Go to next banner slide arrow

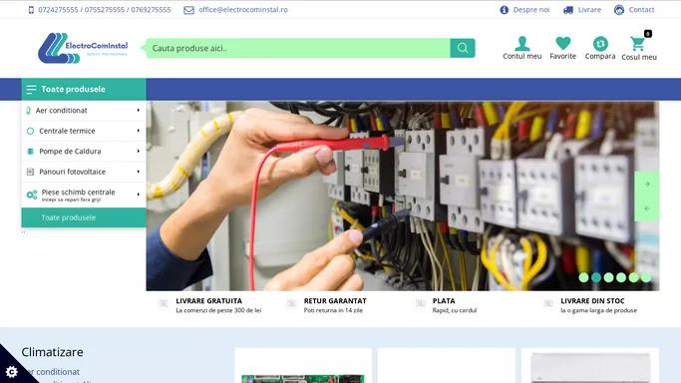[x=647, y=185]
